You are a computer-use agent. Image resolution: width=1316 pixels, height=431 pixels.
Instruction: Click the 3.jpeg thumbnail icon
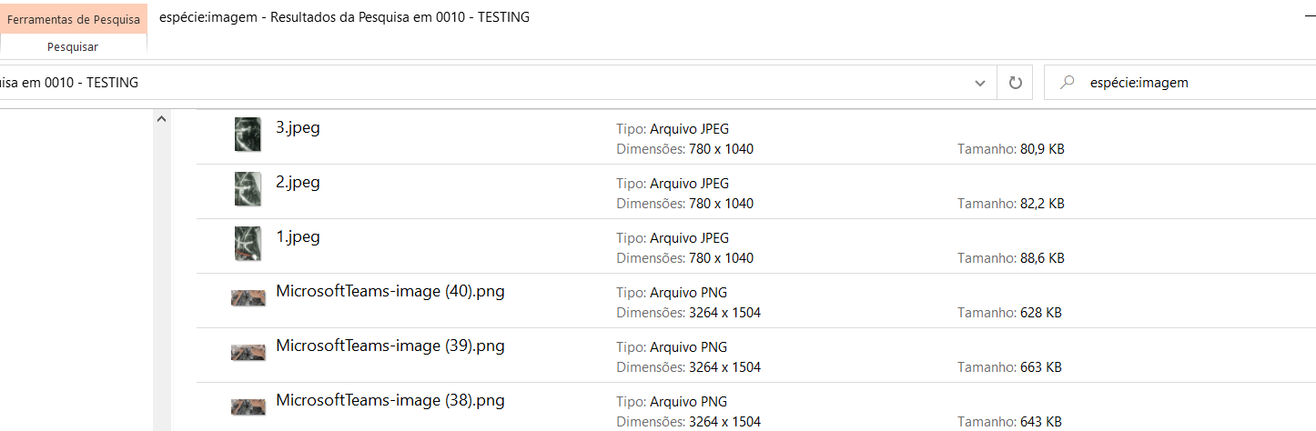coord(248,135)
